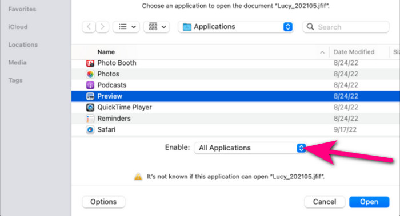
Task: Select Favorites section in sidebar
Action: click(x=22, y=9)
